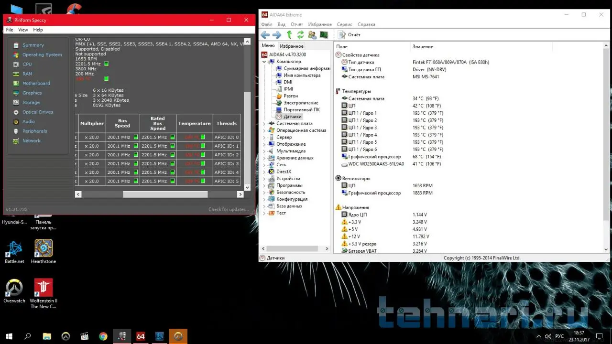Open Optical Drives in Speccy sidebar
Screen dimensions: 612x344
pos(38,112)
